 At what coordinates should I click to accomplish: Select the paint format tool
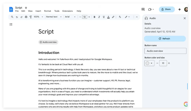pyautogui.click(x=31, y=17)
